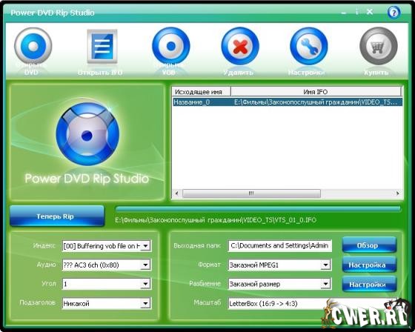The width and height of the screenshot is (415, 332).
Task: Select the Название_0 row in the list
Action: point(288,102)
